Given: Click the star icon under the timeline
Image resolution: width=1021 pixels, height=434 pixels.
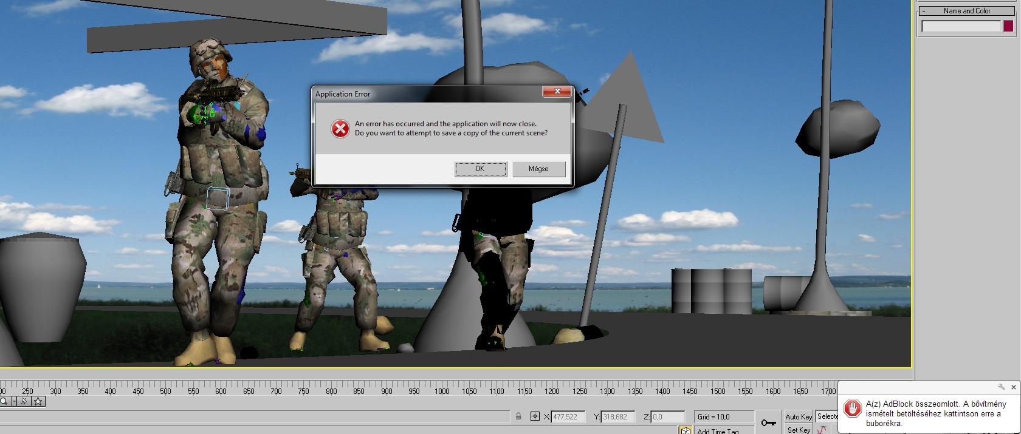Looking at the screenshot, I should [38, 401].
